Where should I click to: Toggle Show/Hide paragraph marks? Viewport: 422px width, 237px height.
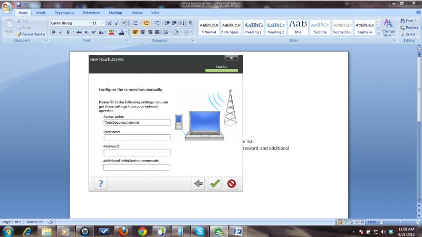[190, 23]
